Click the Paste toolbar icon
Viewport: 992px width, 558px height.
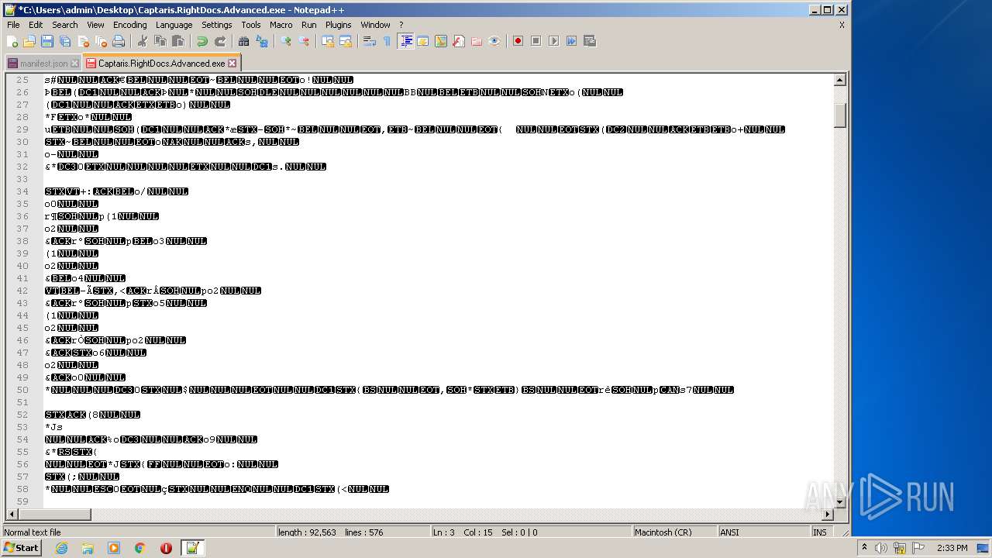point(177,41)
